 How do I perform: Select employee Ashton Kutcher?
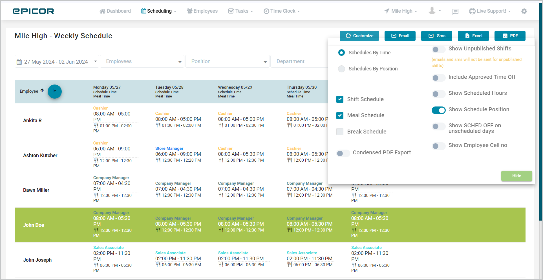(40, 155)
